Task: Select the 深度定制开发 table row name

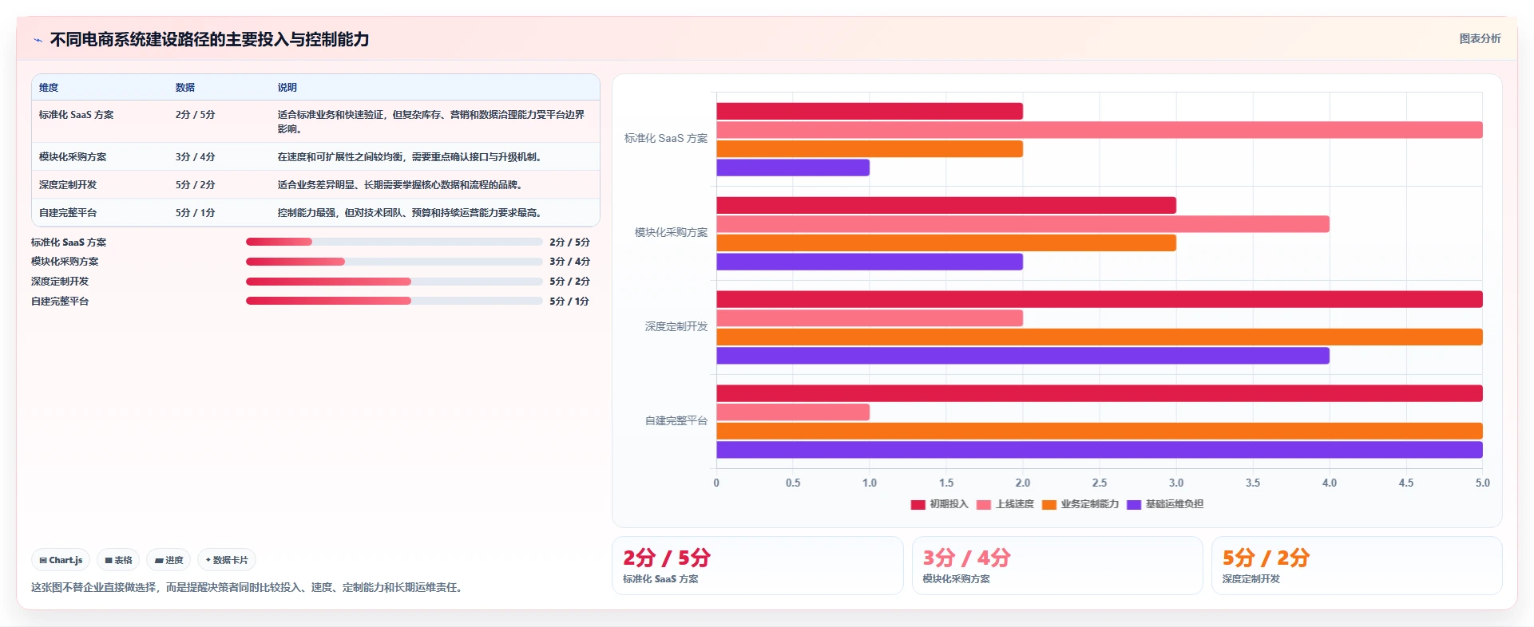Action: (x=68, y=185)
